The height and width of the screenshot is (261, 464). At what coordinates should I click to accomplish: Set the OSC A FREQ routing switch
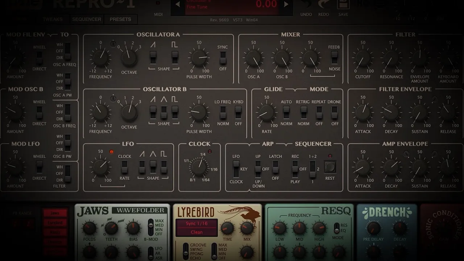click(x=67, y=51)
